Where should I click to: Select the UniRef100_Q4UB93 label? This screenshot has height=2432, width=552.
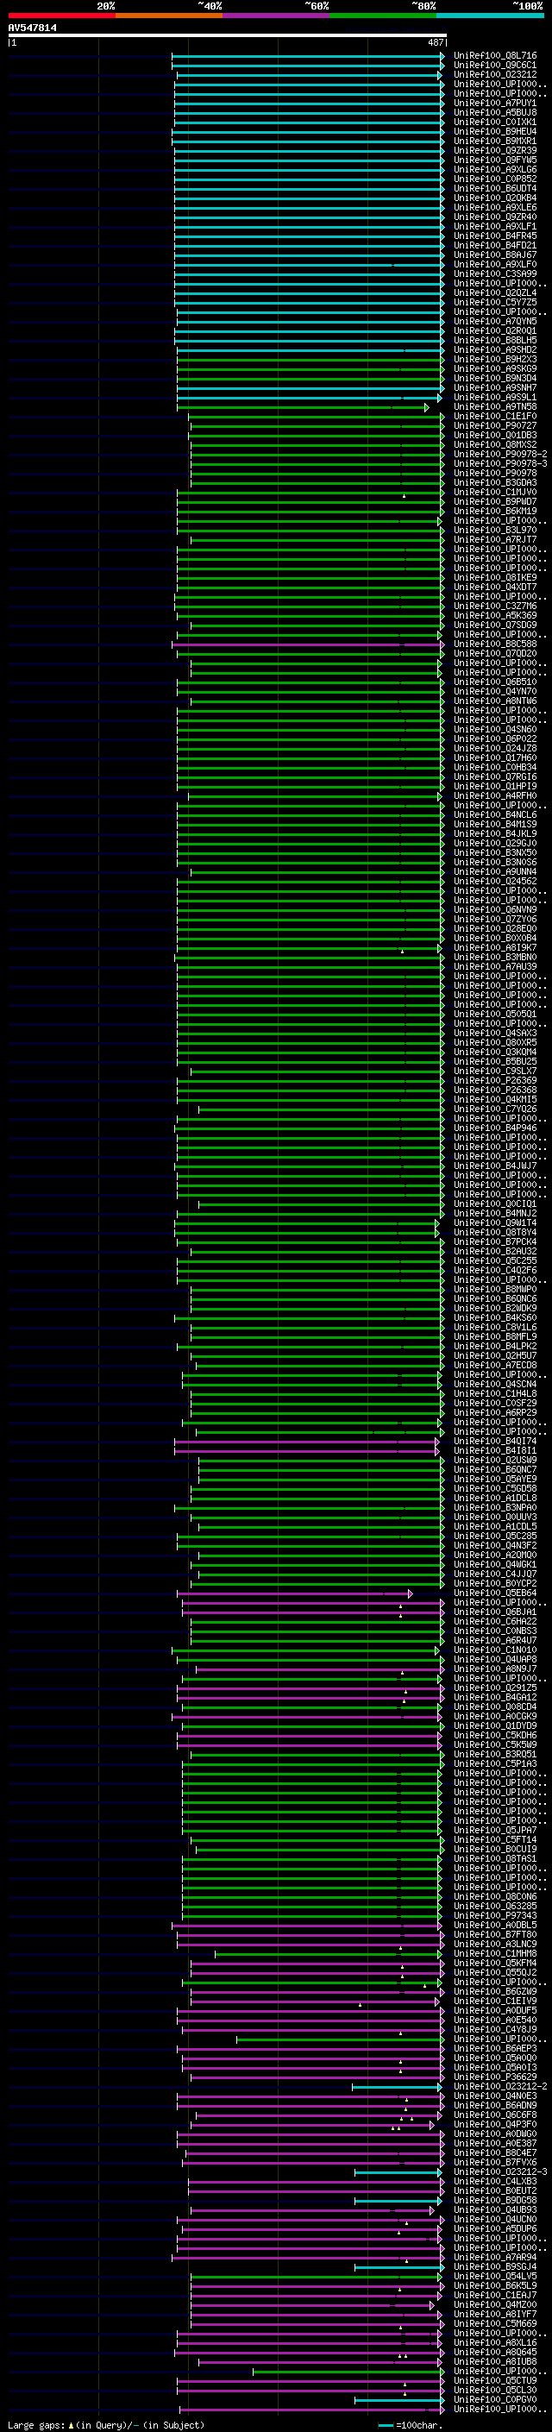[494, 2209]
